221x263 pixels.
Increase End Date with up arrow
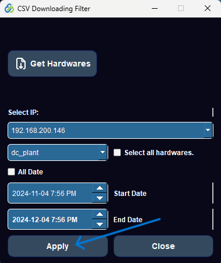tap(99, 214)
